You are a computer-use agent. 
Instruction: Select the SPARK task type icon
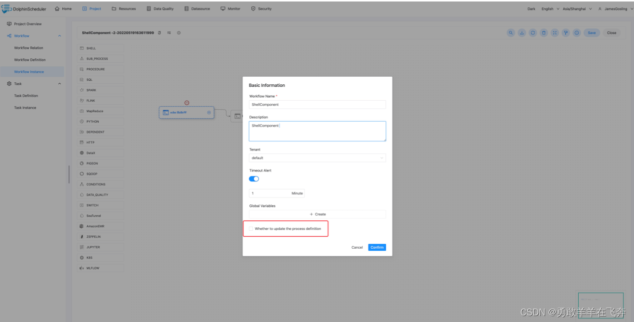(82, 90)
